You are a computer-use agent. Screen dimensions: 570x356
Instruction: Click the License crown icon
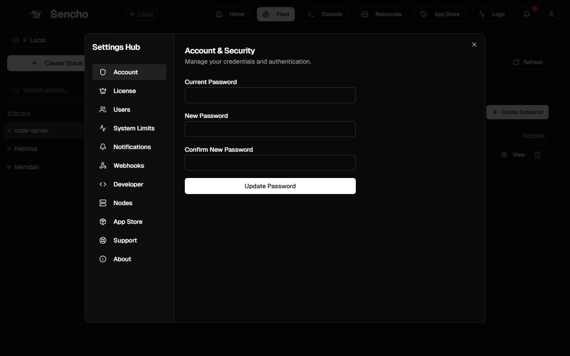point(103,91)
